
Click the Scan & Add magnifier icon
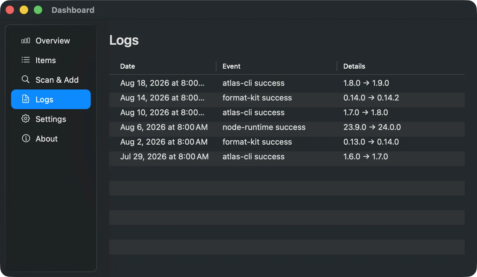[x=26, y=79]
